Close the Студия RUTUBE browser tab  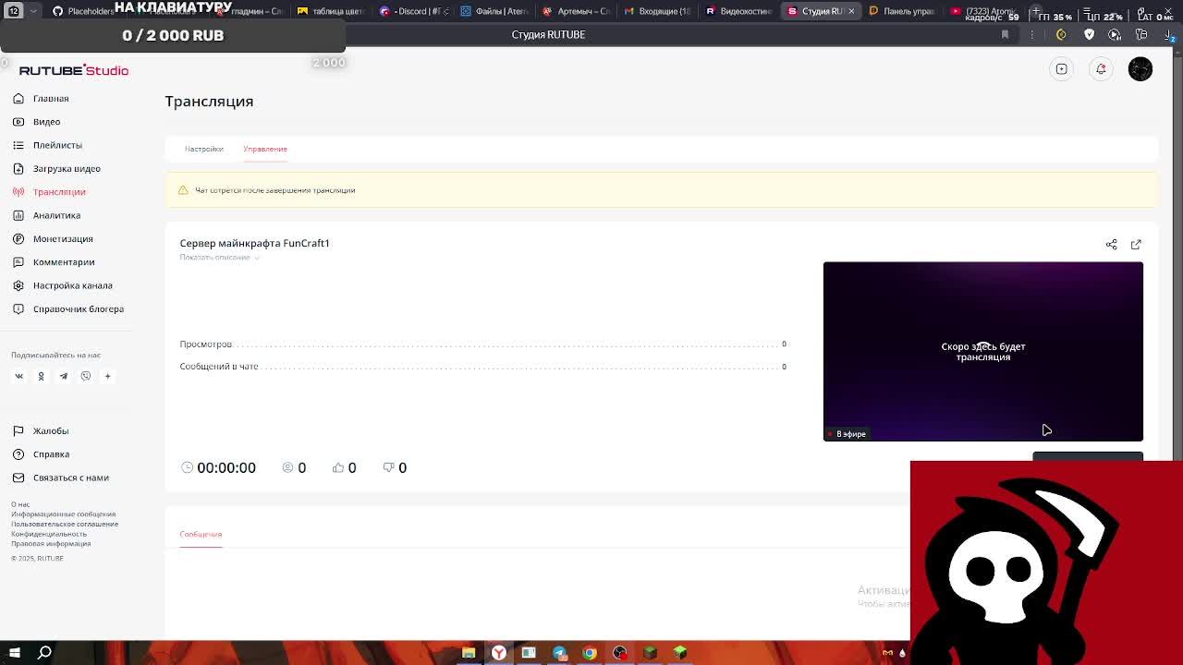(x=850, y=11)
